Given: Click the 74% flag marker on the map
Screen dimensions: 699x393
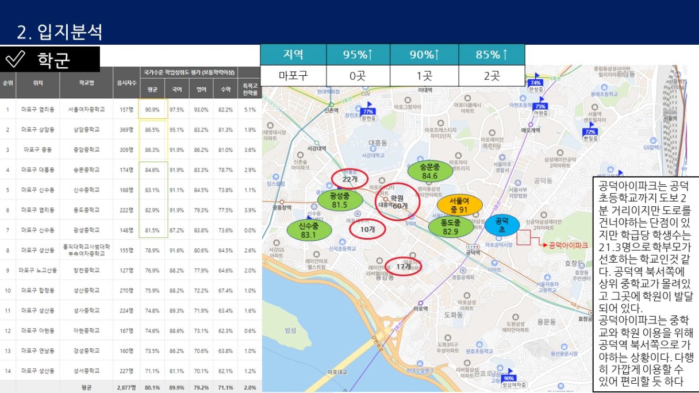Looking at the screenshot, I should [536, 83].
